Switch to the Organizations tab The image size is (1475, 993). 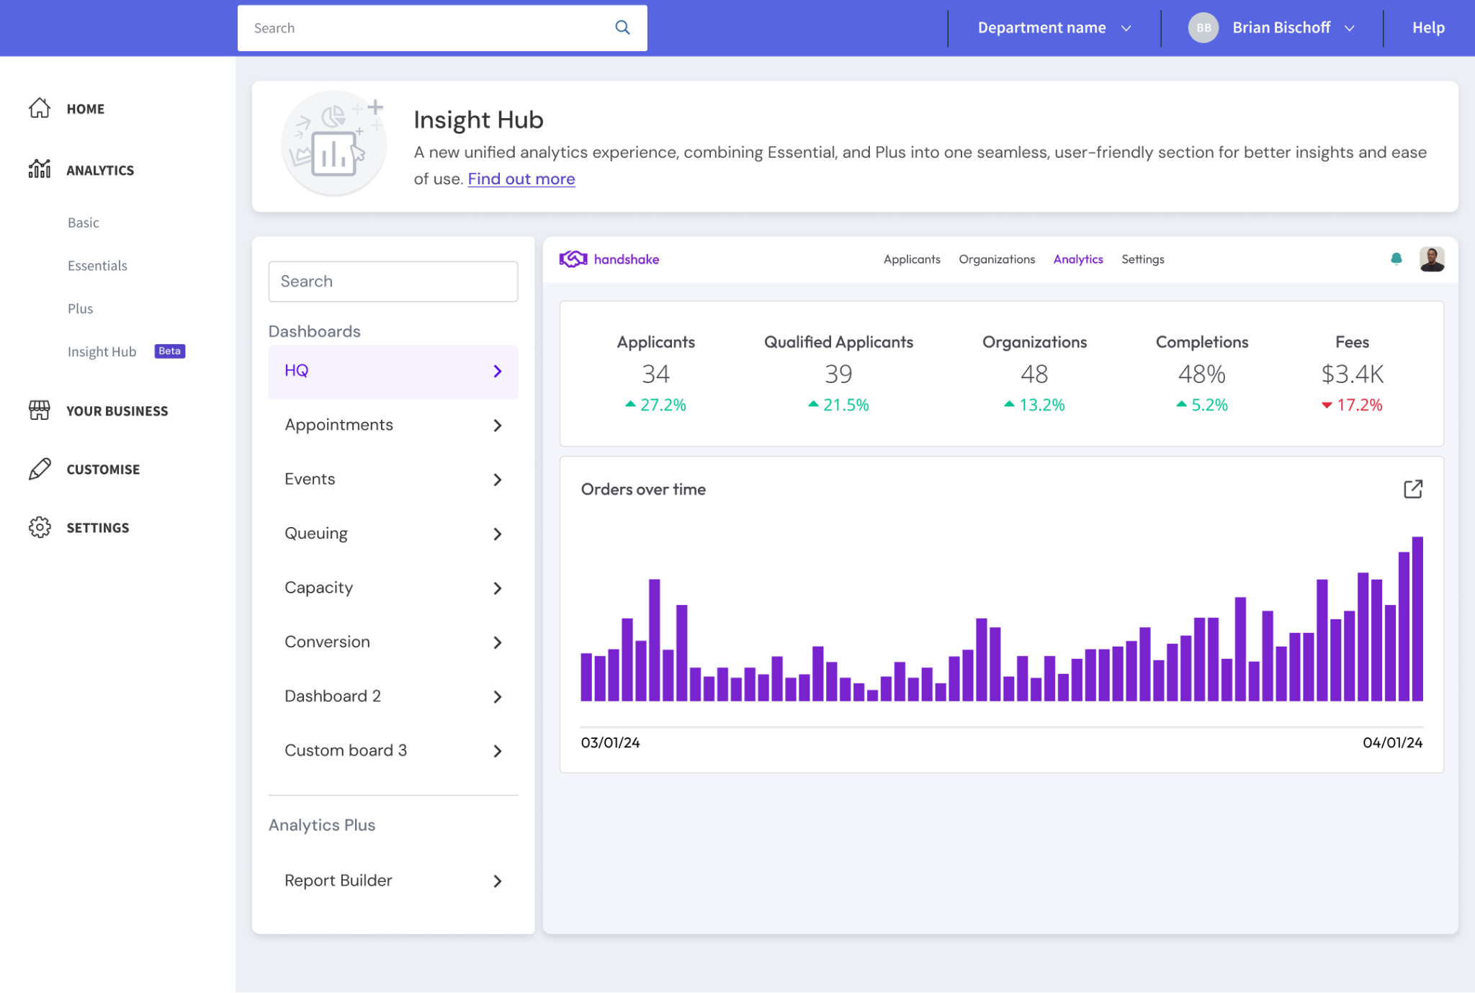(996, 259)
